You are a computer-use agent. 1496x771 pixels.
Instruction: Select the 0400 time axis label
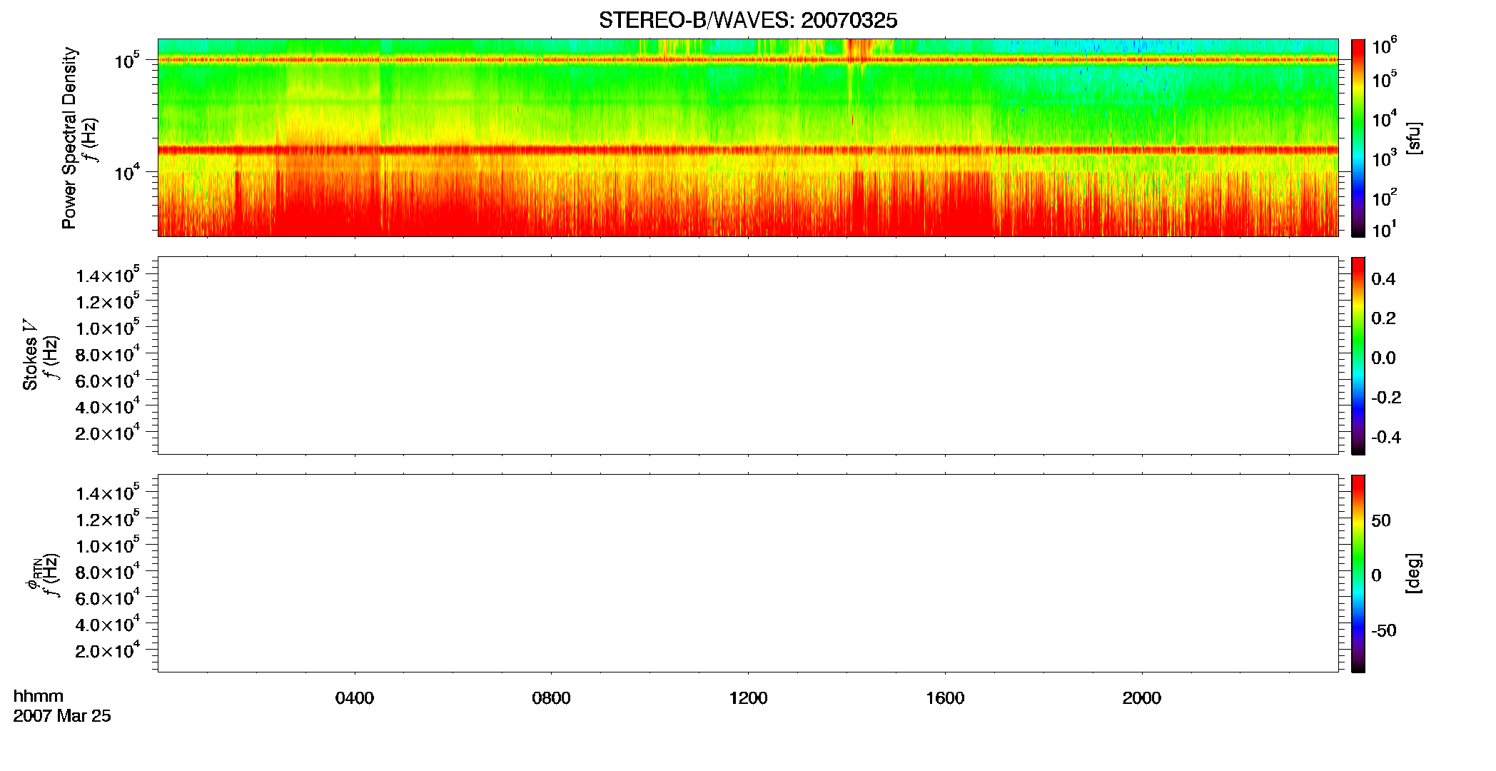(355, 698)
